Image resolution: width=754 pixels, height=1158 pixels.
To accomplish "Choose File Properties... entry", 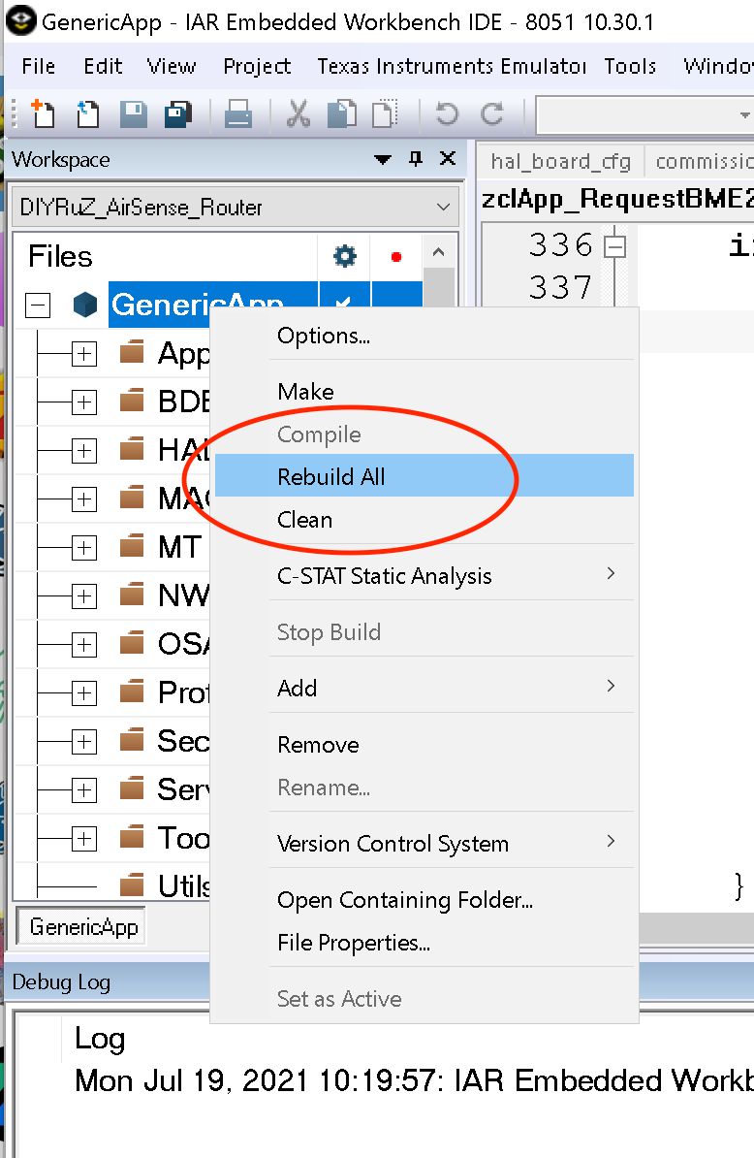I will point(424,943).
